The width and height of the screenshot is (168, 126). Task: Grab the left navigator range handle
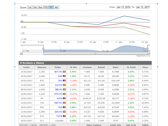point(43,49)
